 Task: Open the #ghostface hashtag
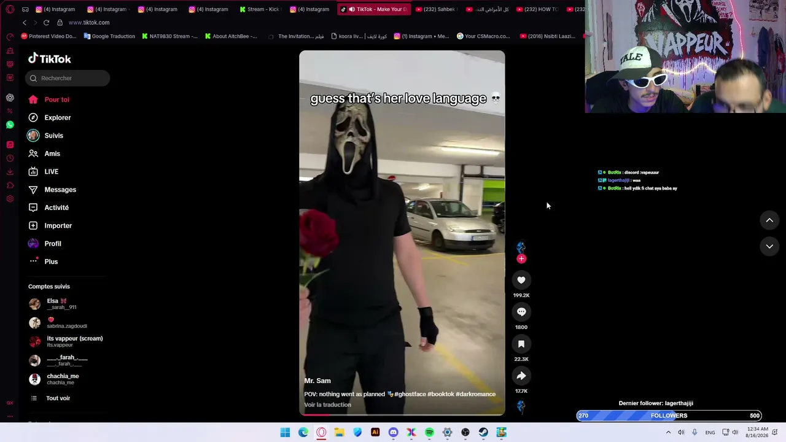pyautogui.click(x=411, y=394)
